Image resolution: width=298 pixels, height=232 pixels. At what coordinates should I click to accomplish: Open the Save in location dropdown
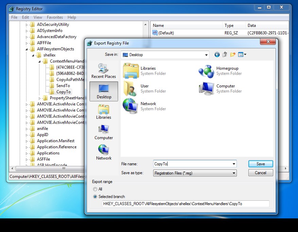tap(206, 55)
